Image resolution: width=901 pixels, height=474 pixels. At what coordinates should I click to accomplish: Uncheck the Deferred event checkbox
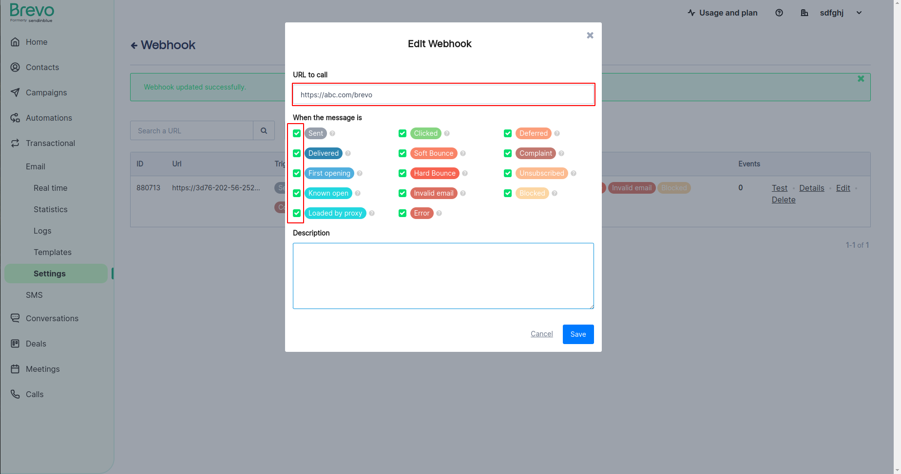[x=508, y=133]
